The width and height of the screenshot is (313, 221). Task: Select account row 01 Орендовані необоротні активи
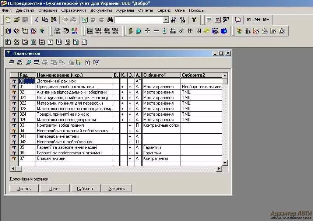pos(116,87)
